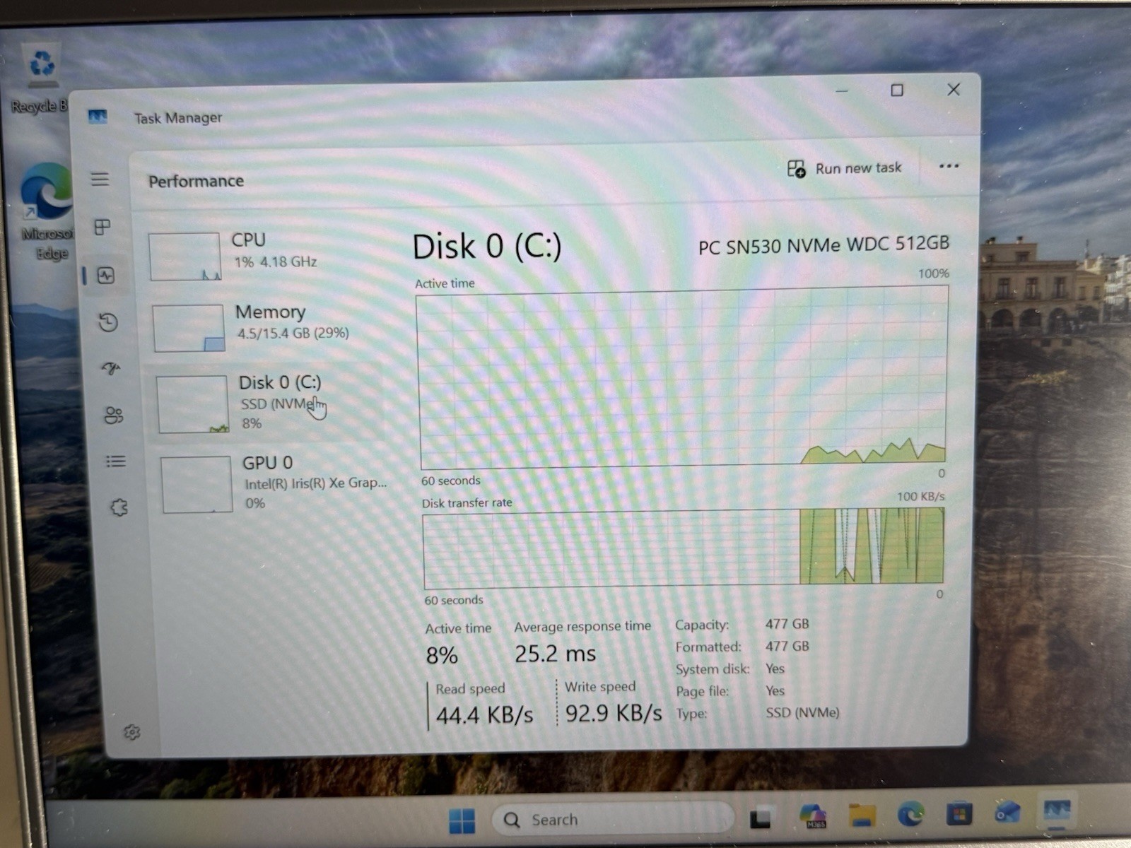
Task: Click the 25.2 ms average response time value
Action: (x=555, y=654)
